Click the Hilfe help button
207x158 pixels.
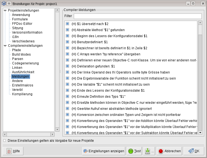[13, 151]
